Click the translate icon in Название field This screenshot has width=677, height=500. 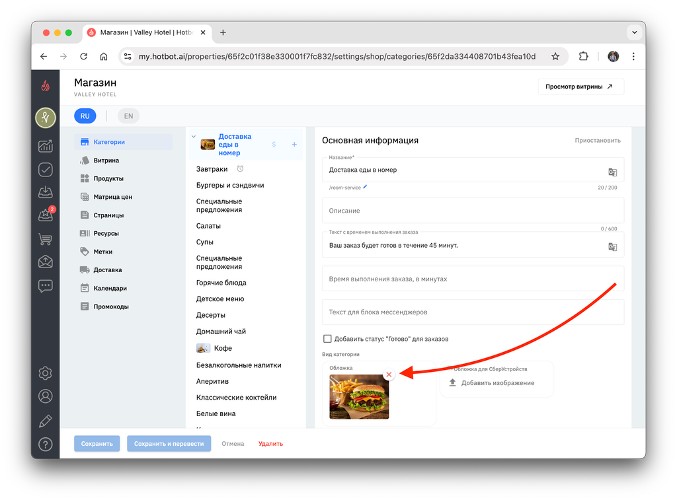pos(612,172)
